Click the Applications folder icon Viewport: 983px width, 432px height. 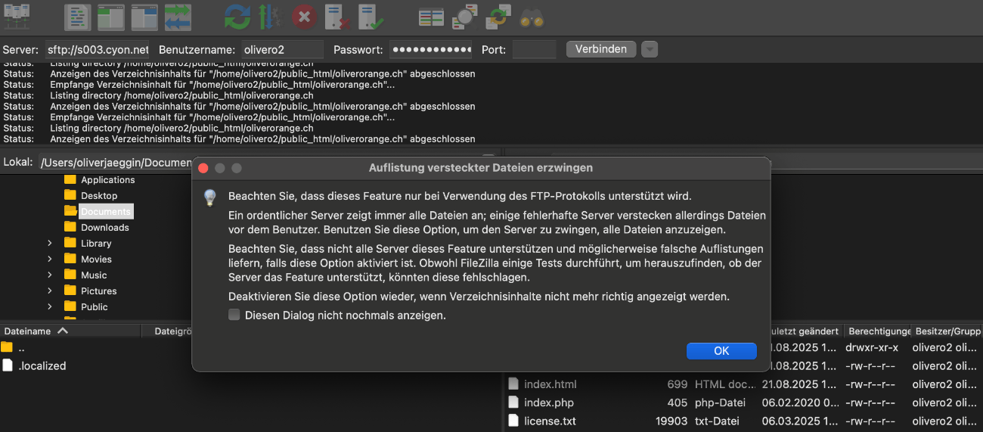(70, 179)
